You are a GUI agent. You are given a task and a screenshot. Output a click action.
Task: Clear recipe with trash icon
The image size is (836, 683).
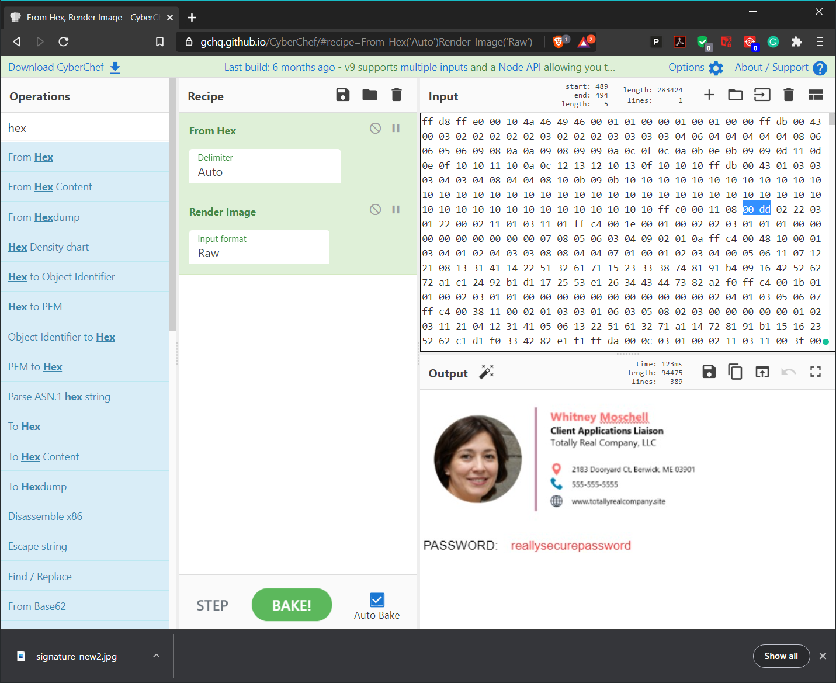click(x=397, y=95)
